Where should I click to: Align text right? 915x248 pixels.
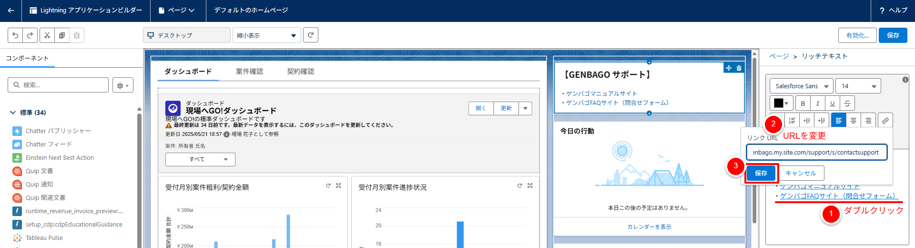(x=868, y=121)
